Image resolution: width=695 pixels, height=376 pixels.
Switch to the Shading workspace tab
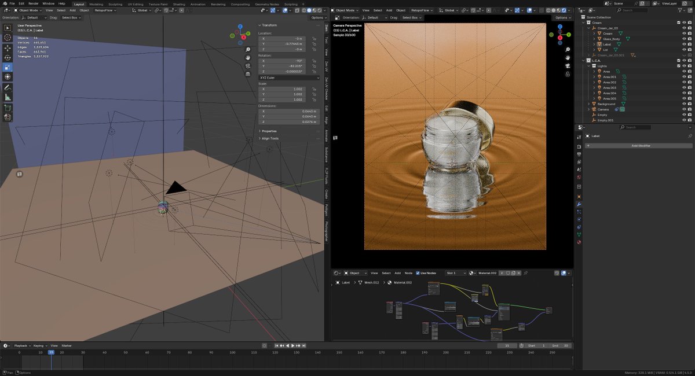pyautogui.click(x=178, y=4)
